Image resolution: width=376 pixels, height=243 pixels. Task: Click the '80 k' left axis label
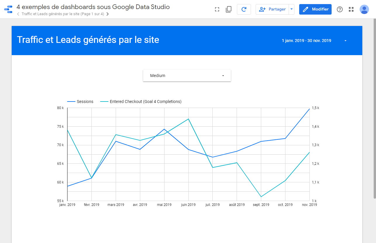tap(60, 108)
